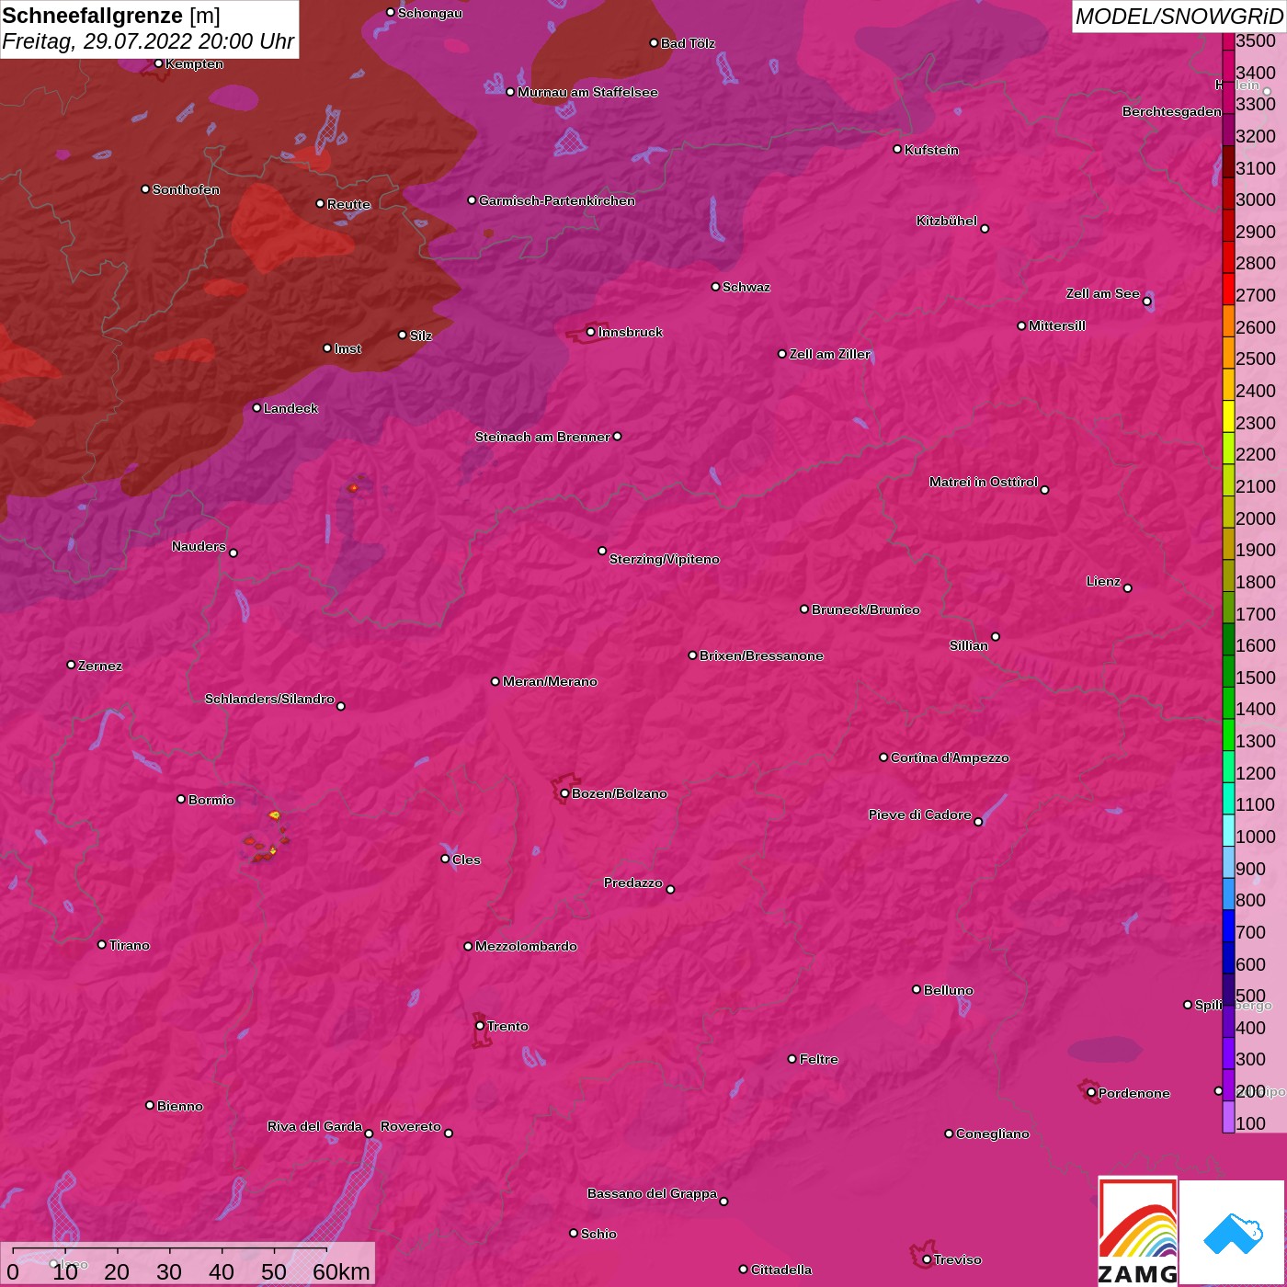Screen dimensions: 1287x1287
Task: Click the blue mountain cloud logo
Action: (1232, 1232)
